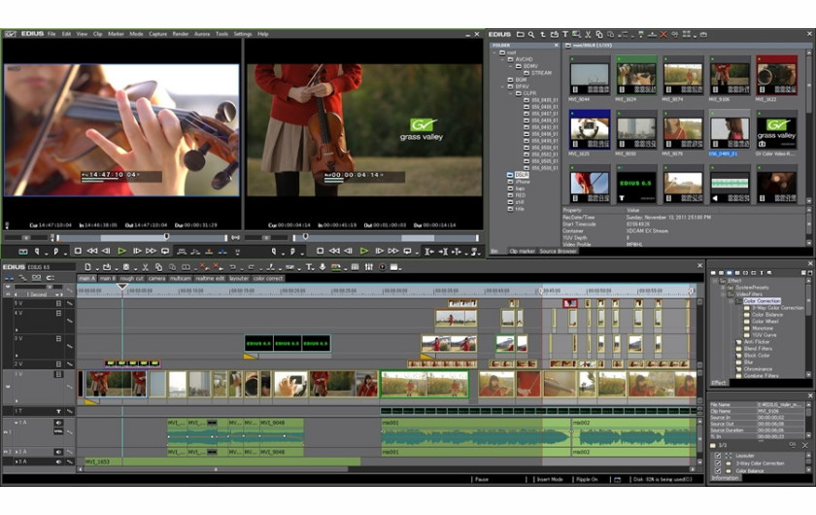Mute the 3A audio track speaker toggle
This screenshot has width=816, height=515.
tap(59, 462)
